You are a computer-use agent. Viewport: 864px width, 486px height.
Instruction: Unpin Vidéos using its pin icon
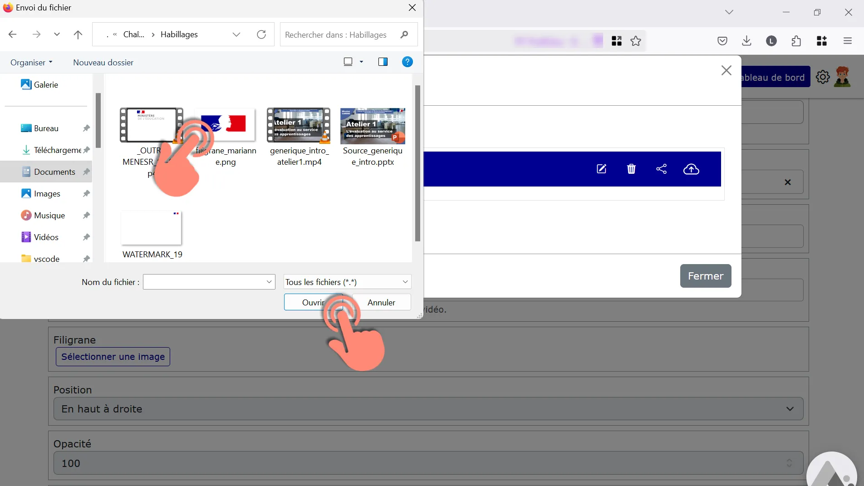pos(86,237)
